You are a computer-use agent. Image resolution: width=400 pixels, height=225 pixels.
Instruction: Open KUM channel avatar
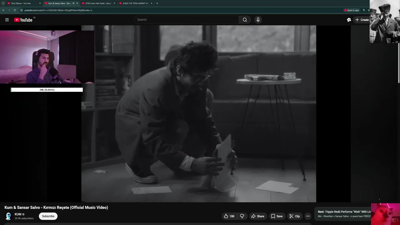pos(8,216)
